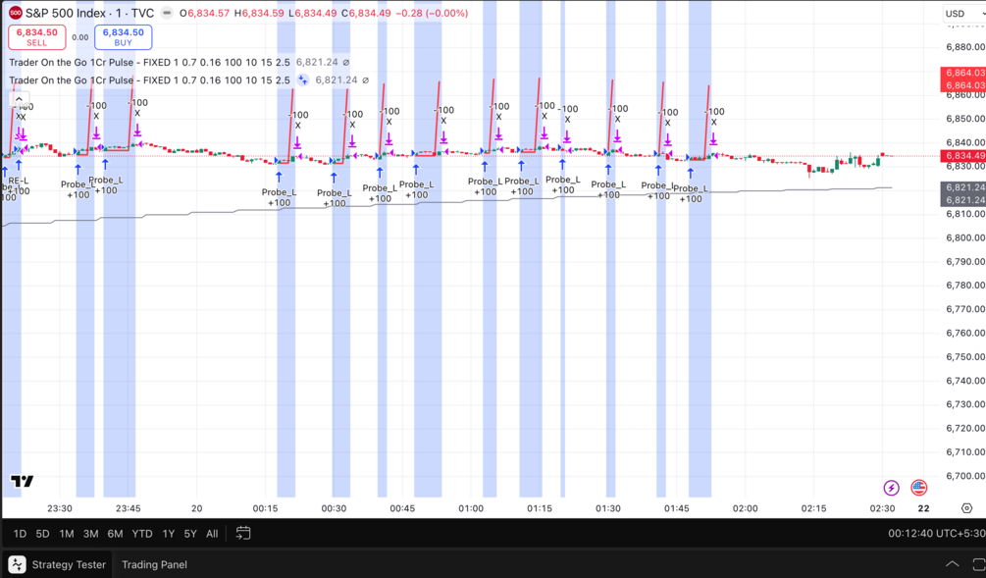Click the 6,700.00 price axis label

click(x=964, y=476)
